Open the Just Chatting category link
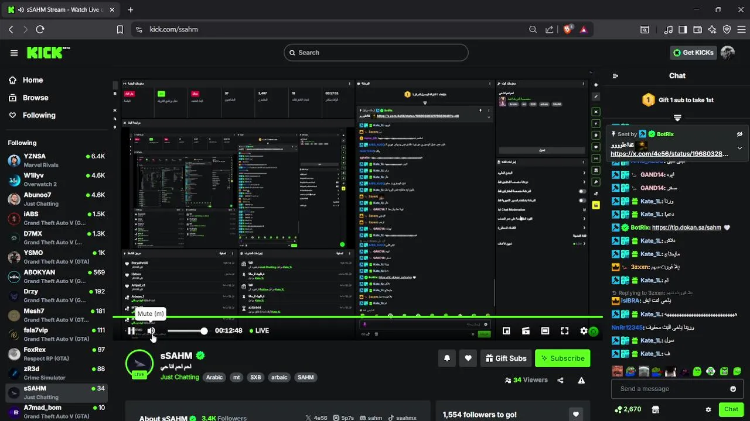Image resolution: width=750 pixels, height=421 pixels. click(x=180, y=377)
